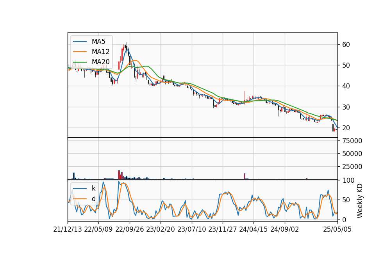375x270 pixels.
Task: Click the k legend entry
Action: 84,188
